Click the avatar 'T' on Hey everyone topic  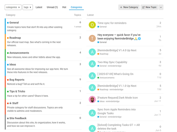[92, 38]
